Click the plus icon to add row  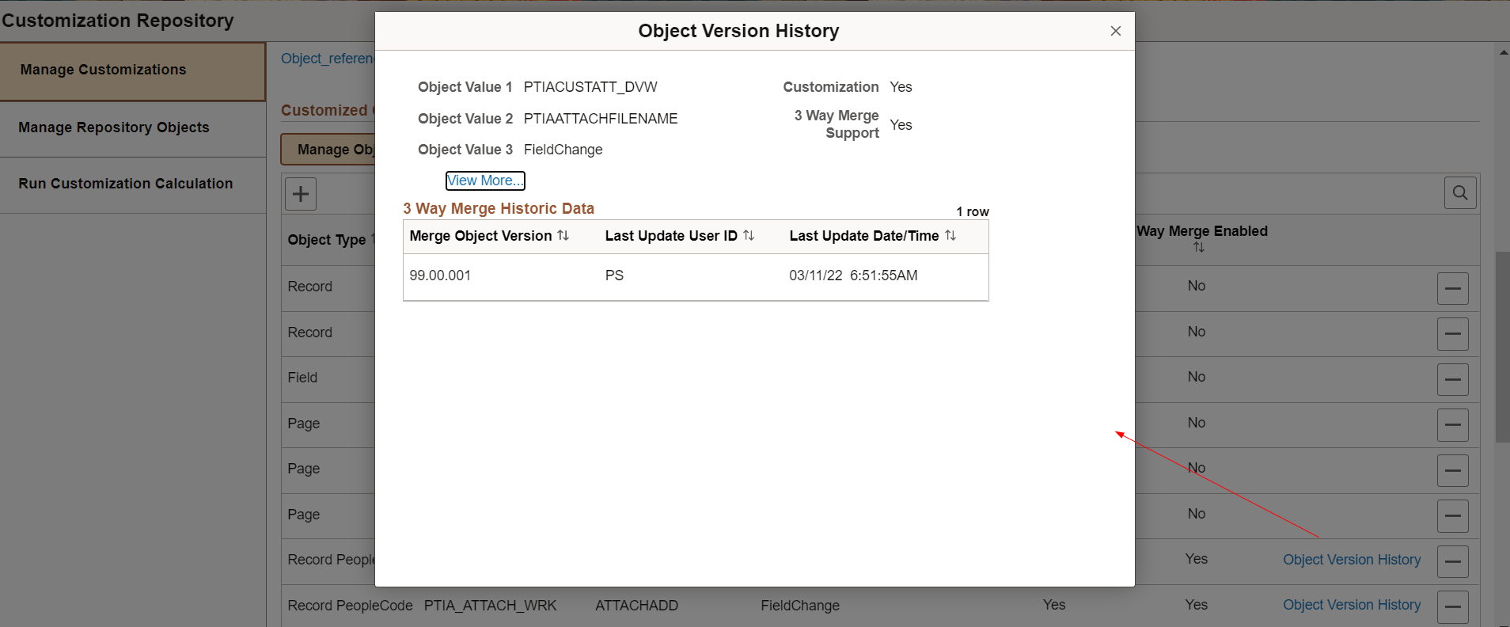click(x=301, y=194)
